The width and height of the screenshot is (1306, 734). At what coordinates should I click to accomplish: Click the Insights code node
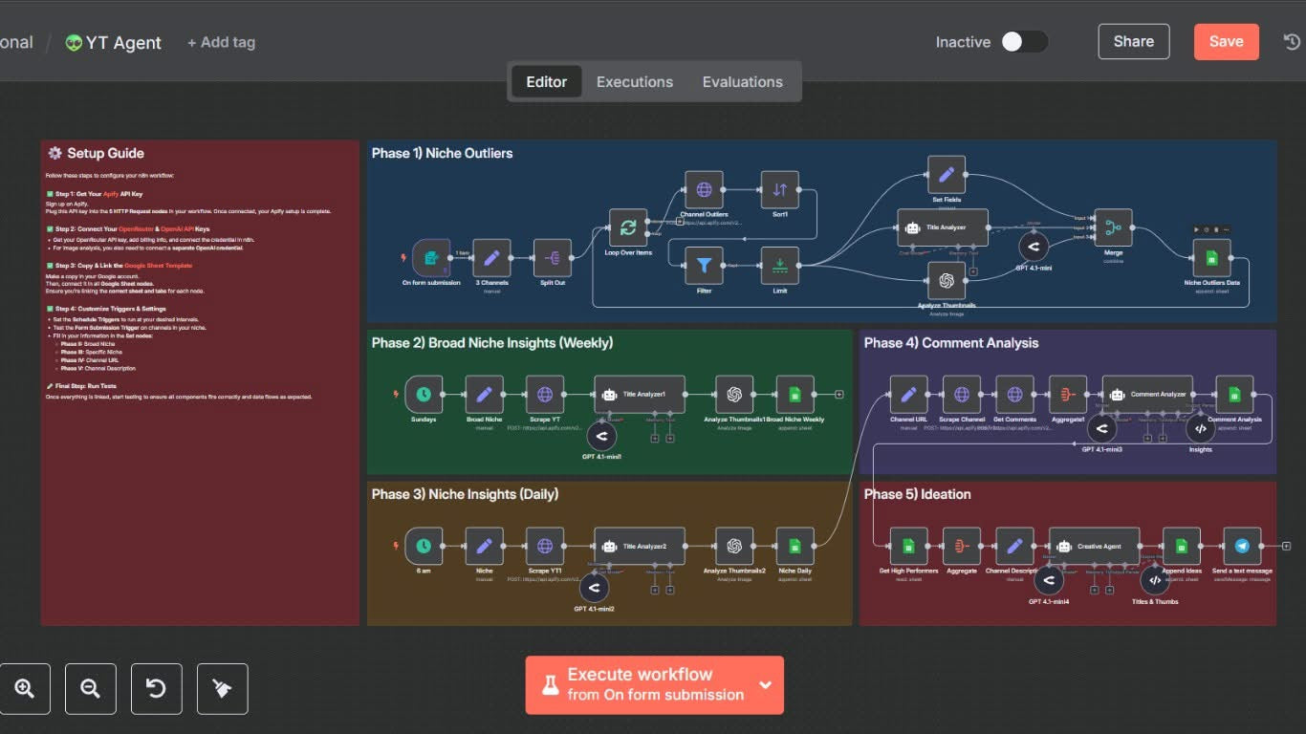click(x=1201, y=428)
